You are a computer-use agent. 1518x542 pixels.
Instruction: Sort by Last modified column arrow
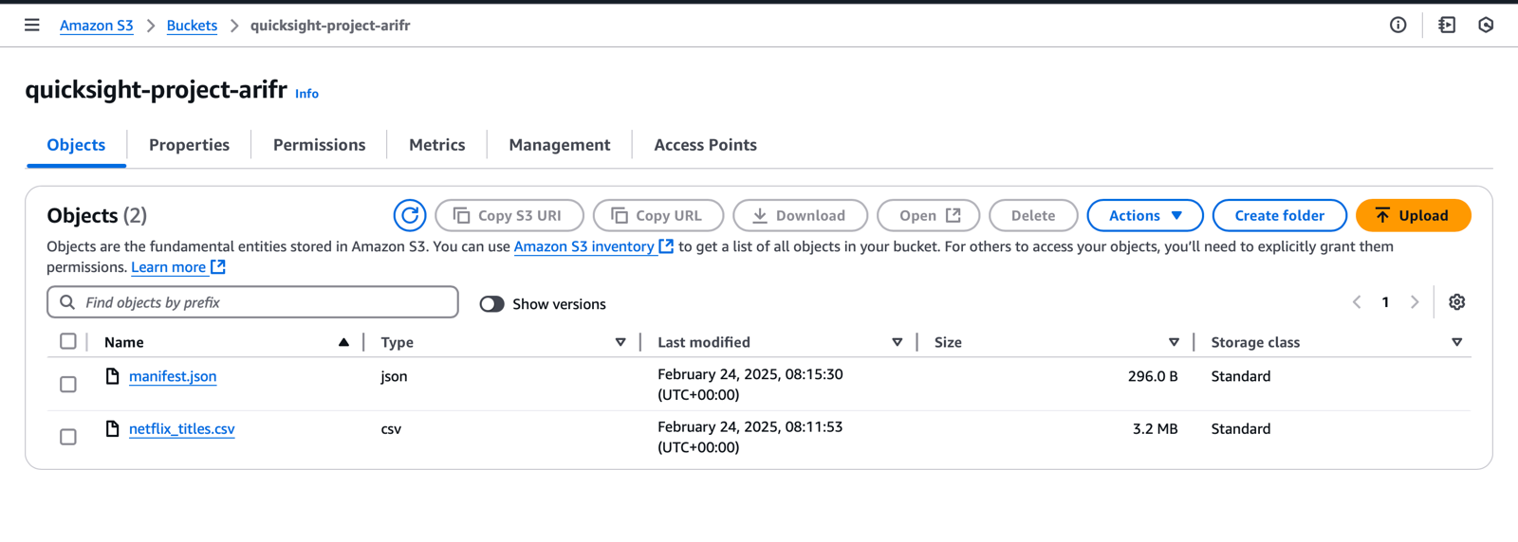pyautogui.click(x=898, y=342)
